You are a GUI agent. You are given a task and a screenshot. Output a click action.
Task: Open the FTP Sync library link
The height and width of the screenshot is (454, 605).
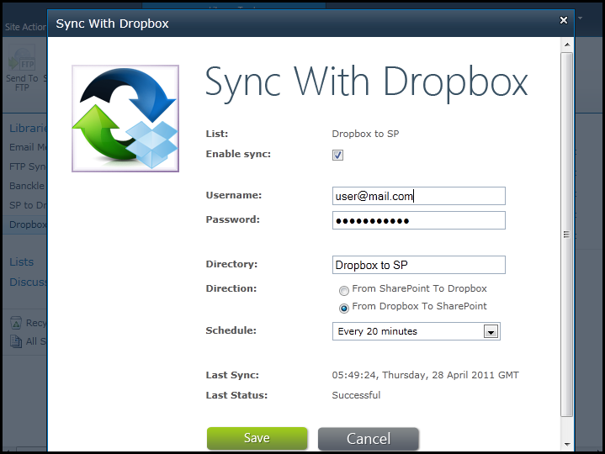pos(28,166)
